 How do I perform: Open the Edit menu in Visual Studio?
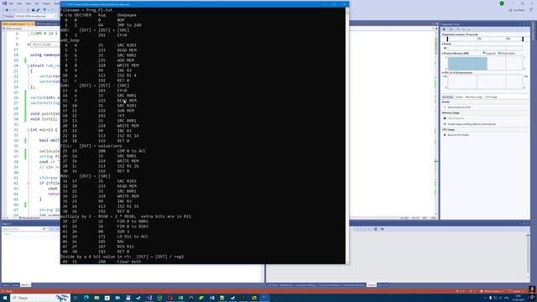coord(19,3)
